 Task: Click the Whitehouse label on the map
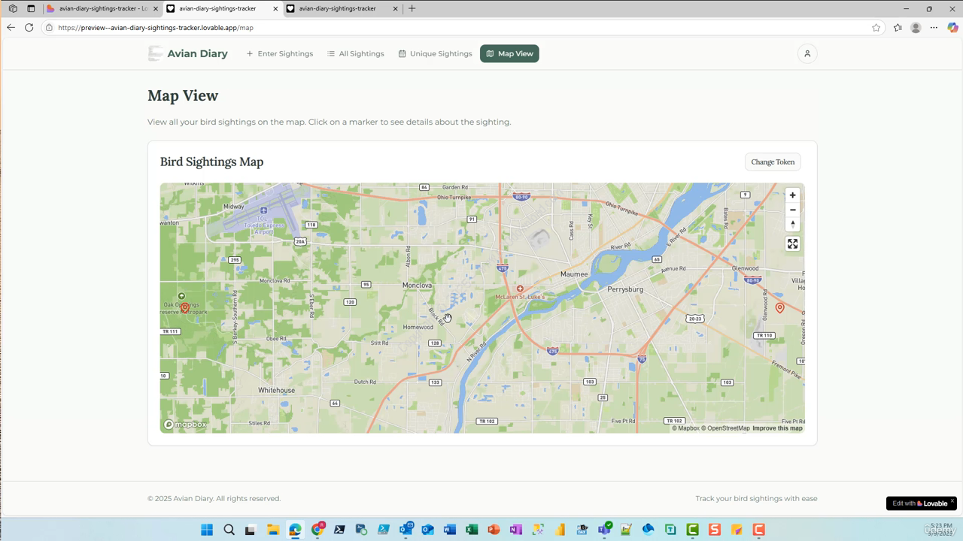pos(276,391)
